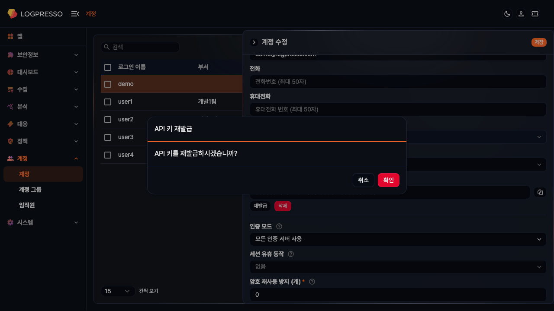Check the checkbox for user demo
The height and width of the screenshot is (311, 554).
click(x=107, y=84)
